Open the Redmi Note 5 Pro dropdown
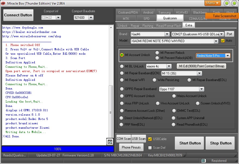 pyautogui.click(x=228, y=56)
